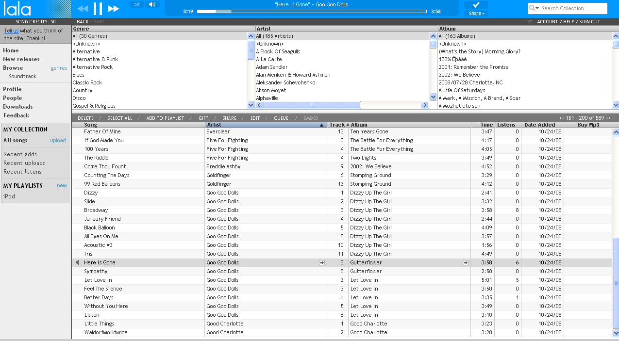This screenshot has width=619, height=341.
Task: Open Downloads page
Action: 18,107
